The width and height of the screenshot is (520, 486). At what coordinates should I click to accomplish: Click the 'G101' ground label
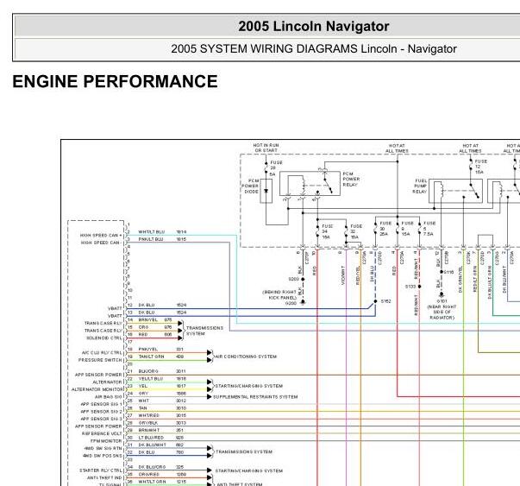pos(442,301)
